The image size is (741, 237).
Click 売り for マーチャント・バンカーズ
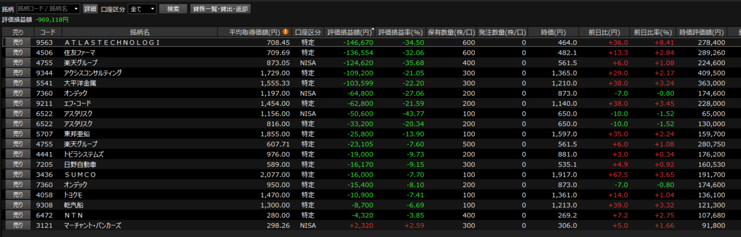tap(18, 226)
